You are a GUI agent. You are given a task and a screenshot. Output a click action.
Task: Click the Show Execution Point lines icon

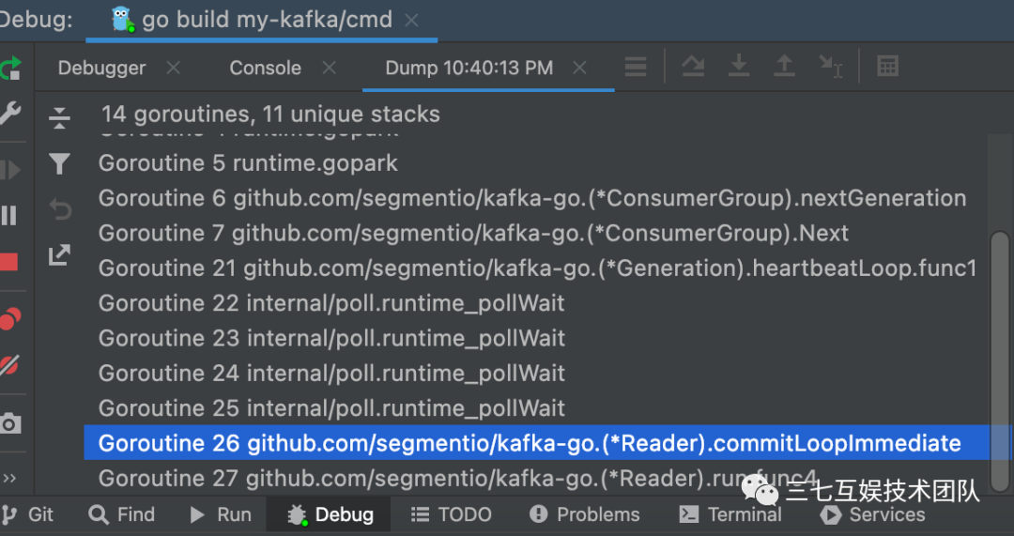click(636, 67)
